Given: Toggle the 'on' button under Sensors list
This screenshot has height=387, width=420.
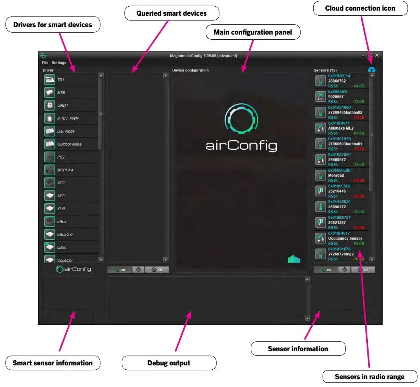Looking at the screenshot, I should point(326,270).
